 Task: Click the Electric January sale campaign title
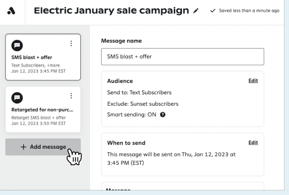[111, 10]
